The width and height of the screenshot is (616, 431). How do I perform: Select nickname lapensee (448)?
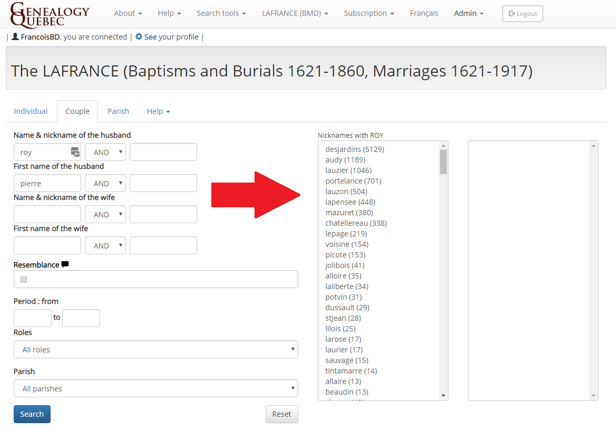tap(350, 202)
